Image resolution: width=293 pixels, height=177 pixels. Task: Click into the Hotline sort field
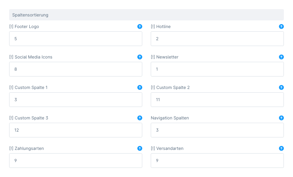[x=217, y=39]
